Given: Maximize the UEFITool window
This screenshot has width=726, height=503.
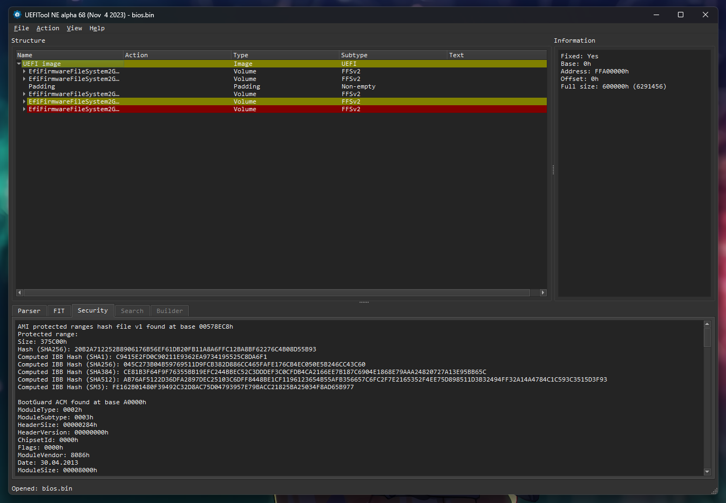Looking at the screenshot, I should pos(681,15).
